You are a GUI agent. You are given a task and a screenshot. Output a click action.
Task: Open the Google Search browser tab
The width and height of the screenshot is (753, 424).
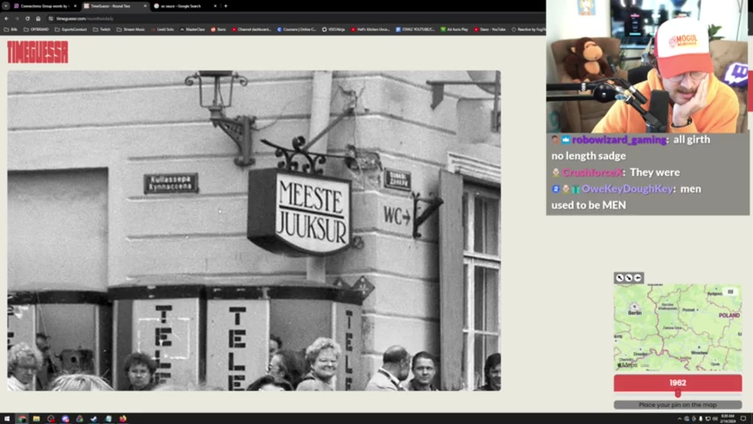185,6
